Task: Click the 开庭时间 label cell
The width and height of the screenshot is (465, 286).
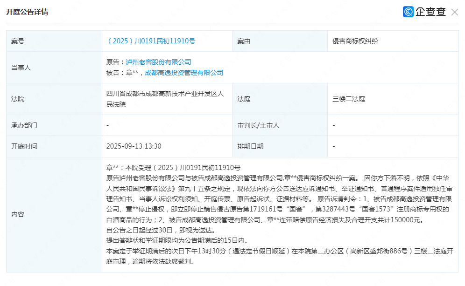Action: click(54, 146)
